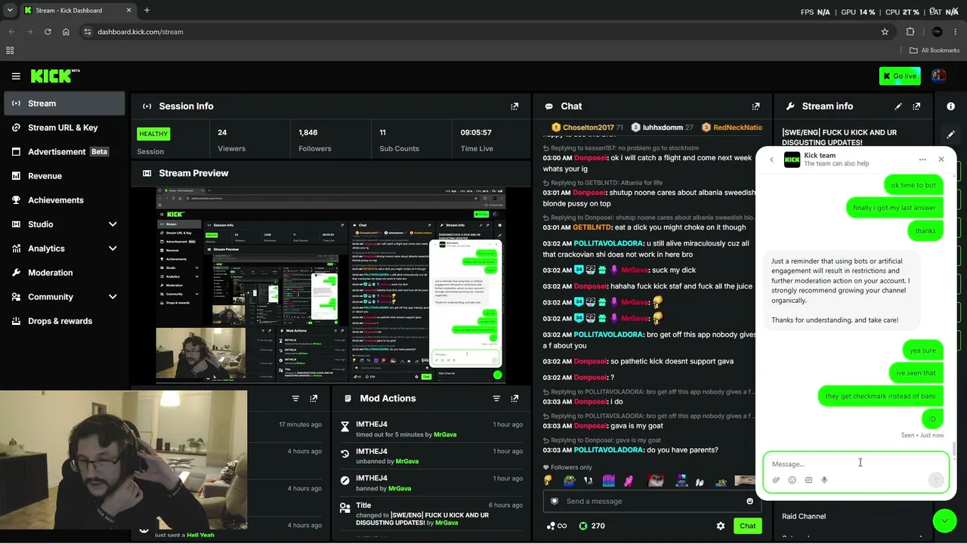Pop out the Stream info panel

pos(916,107)
